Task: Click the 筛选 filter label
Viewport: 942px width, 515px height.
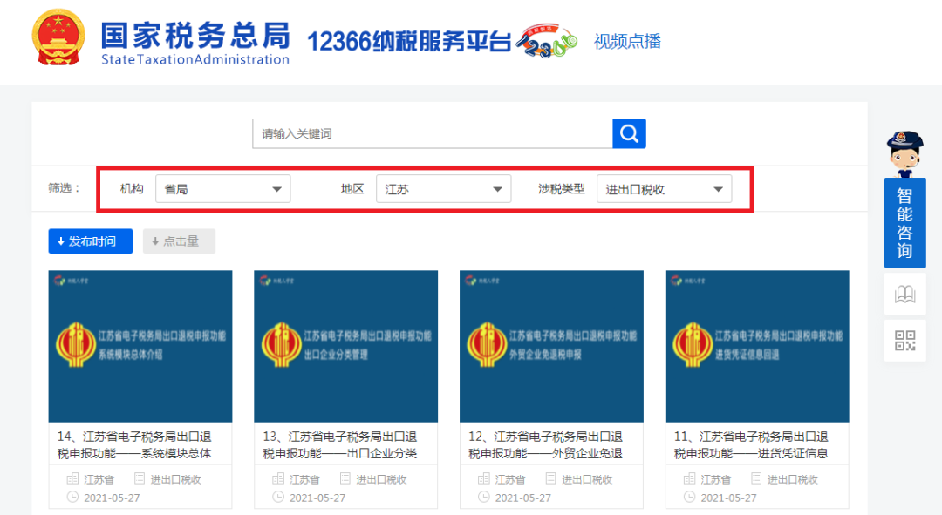Action: [64, 188]
